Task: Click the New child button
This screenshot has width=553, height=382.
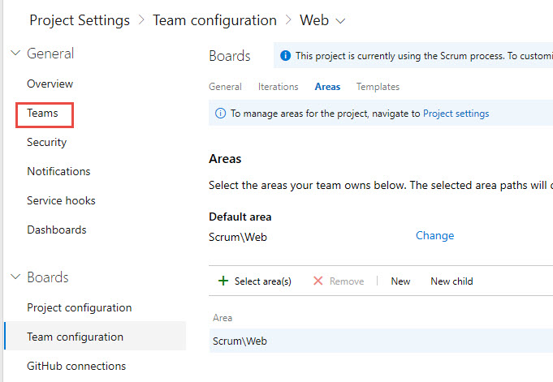Action: pos(451,281)
